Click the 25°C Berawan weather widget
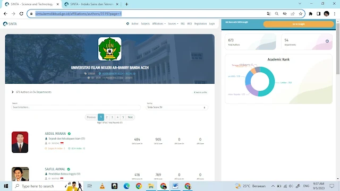 click(250, 186)
